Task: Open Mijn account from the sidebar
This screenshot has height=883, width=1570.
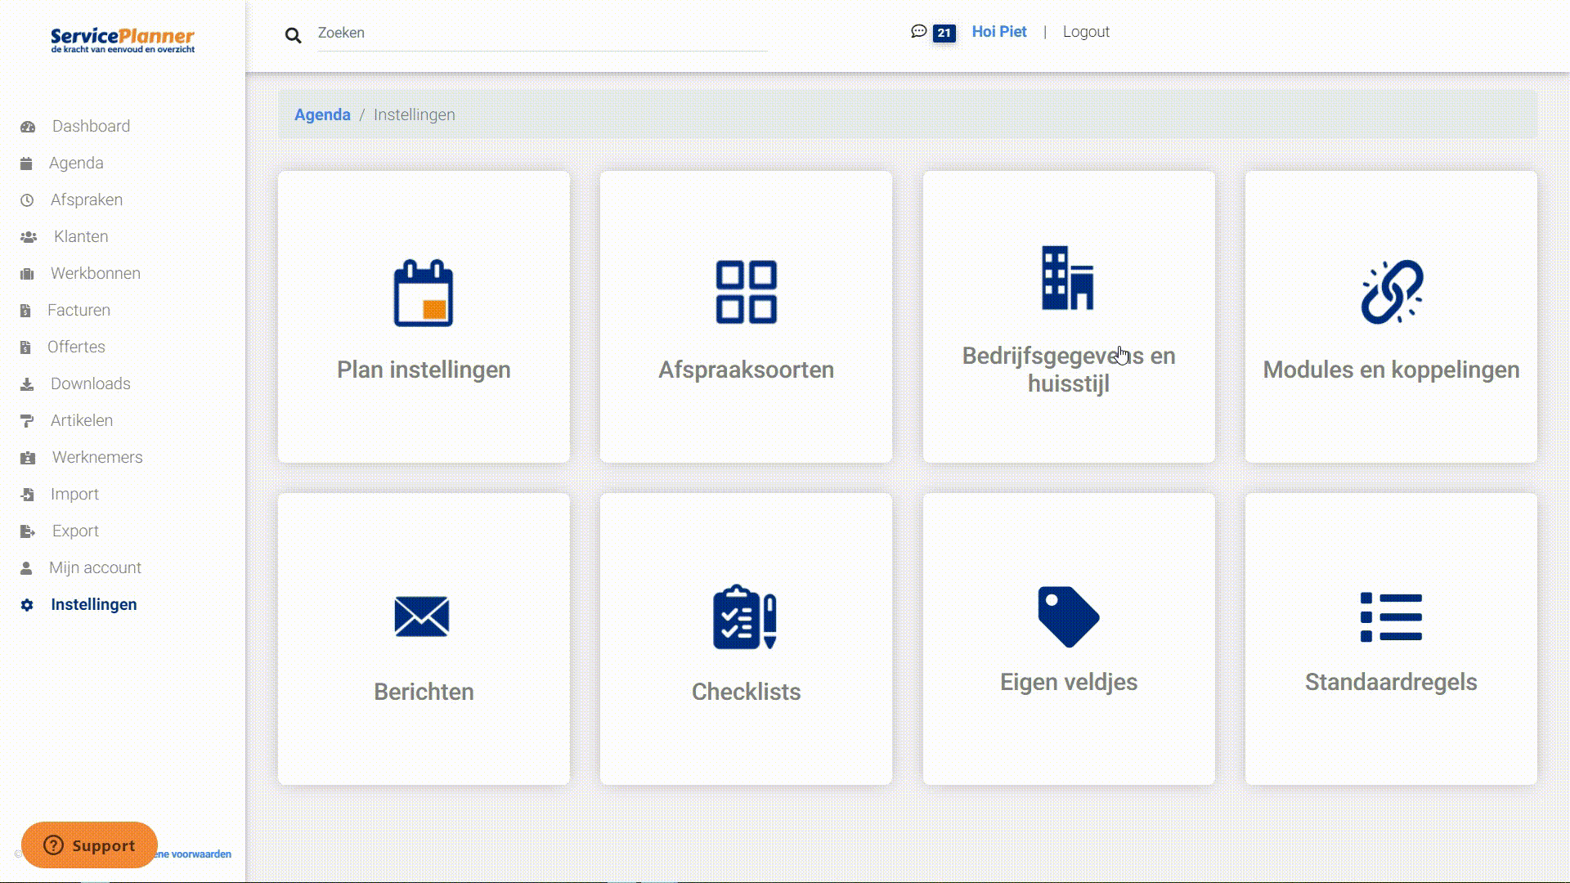Action: pos(96,567)
